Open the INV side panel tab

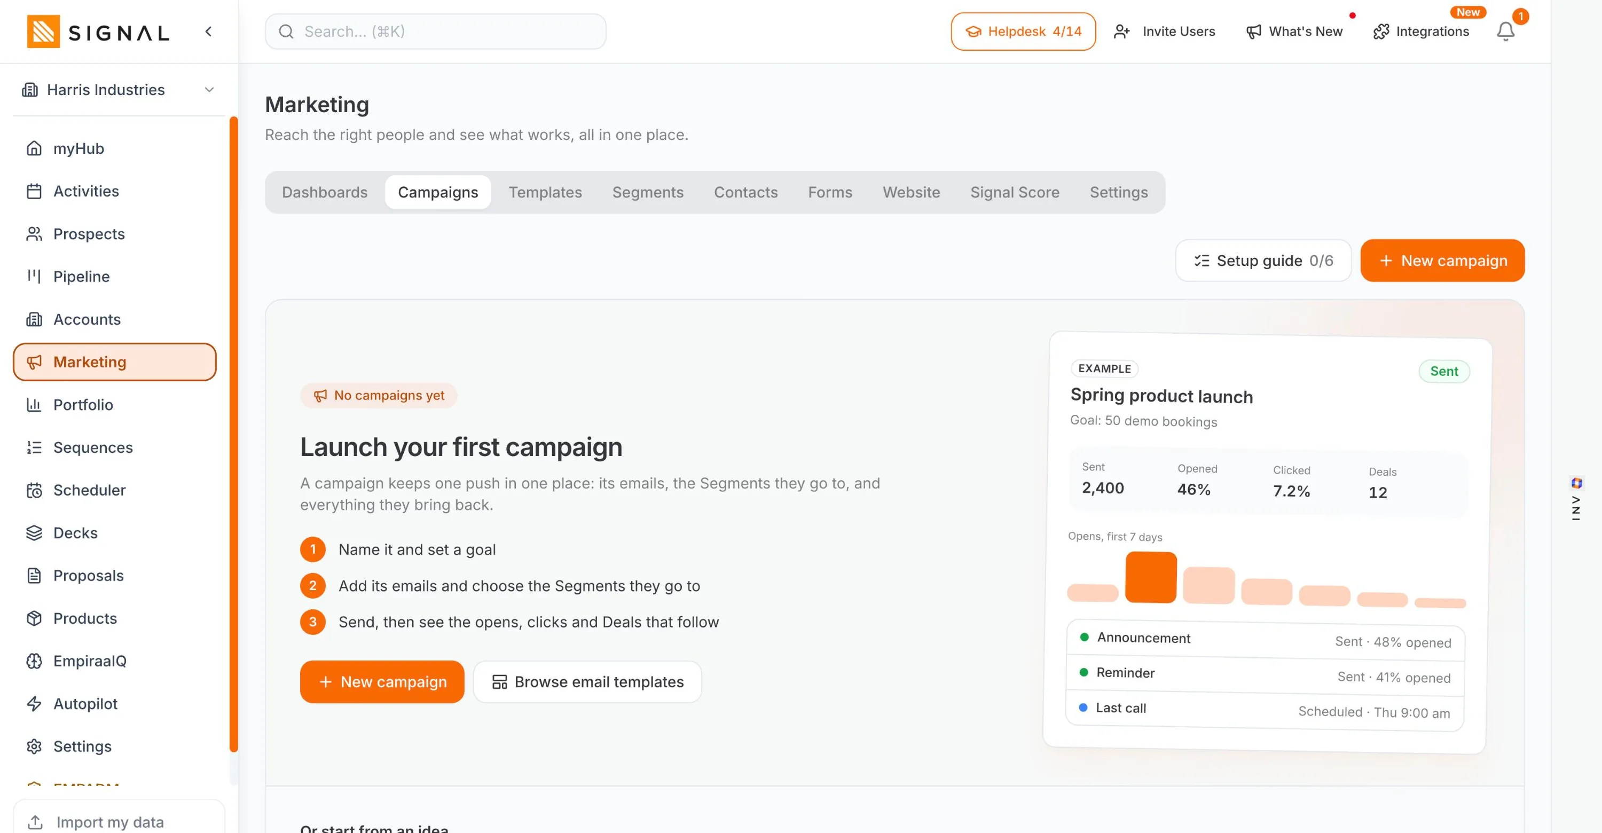(x=1576, y=499)
